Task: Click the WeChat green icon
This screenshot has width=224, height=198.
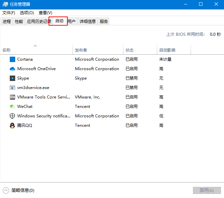Action: [x=12, y=107]
